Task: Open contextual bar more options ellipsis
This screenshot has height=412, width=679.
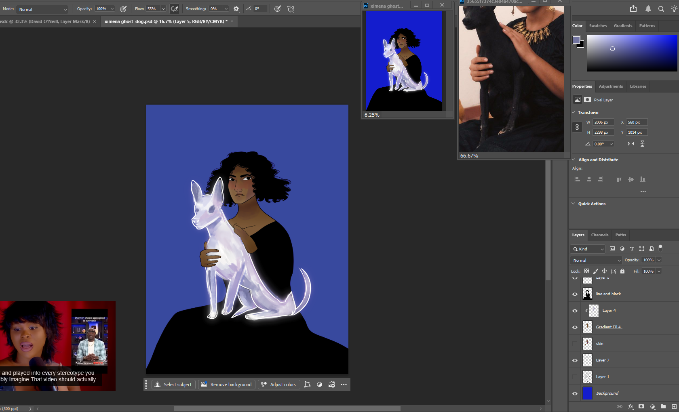Action: (344, 385)
